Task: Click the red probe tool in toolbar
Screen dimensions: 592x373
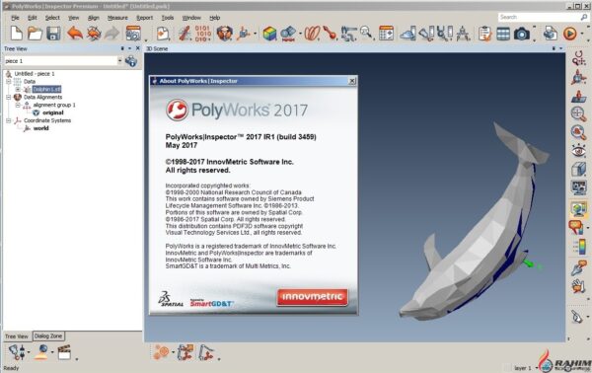Action: point(330,34)
